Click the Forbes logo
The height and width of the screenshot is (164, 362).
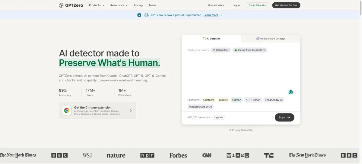[x=178, y=155]
